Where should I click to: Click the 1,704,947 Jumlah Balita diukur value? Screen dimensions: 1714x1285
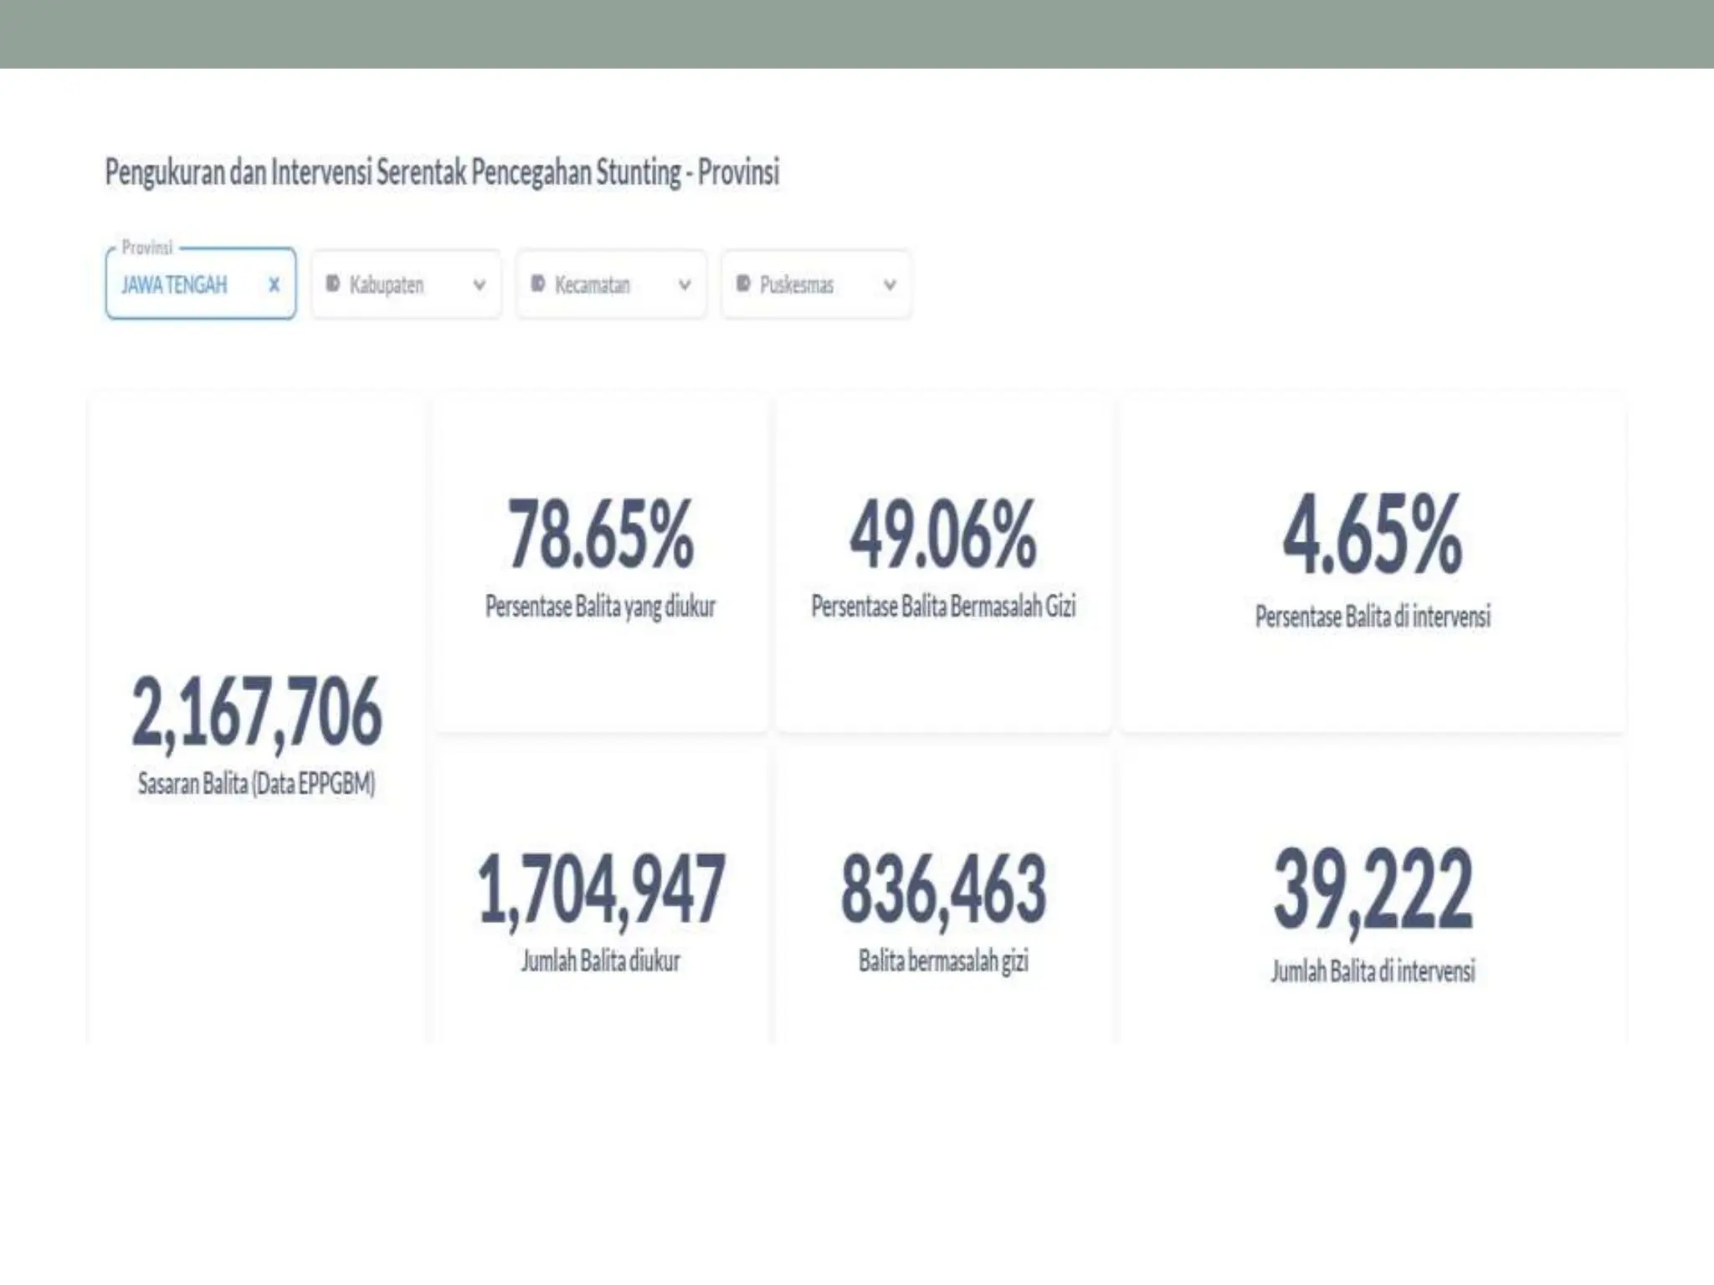600,889
